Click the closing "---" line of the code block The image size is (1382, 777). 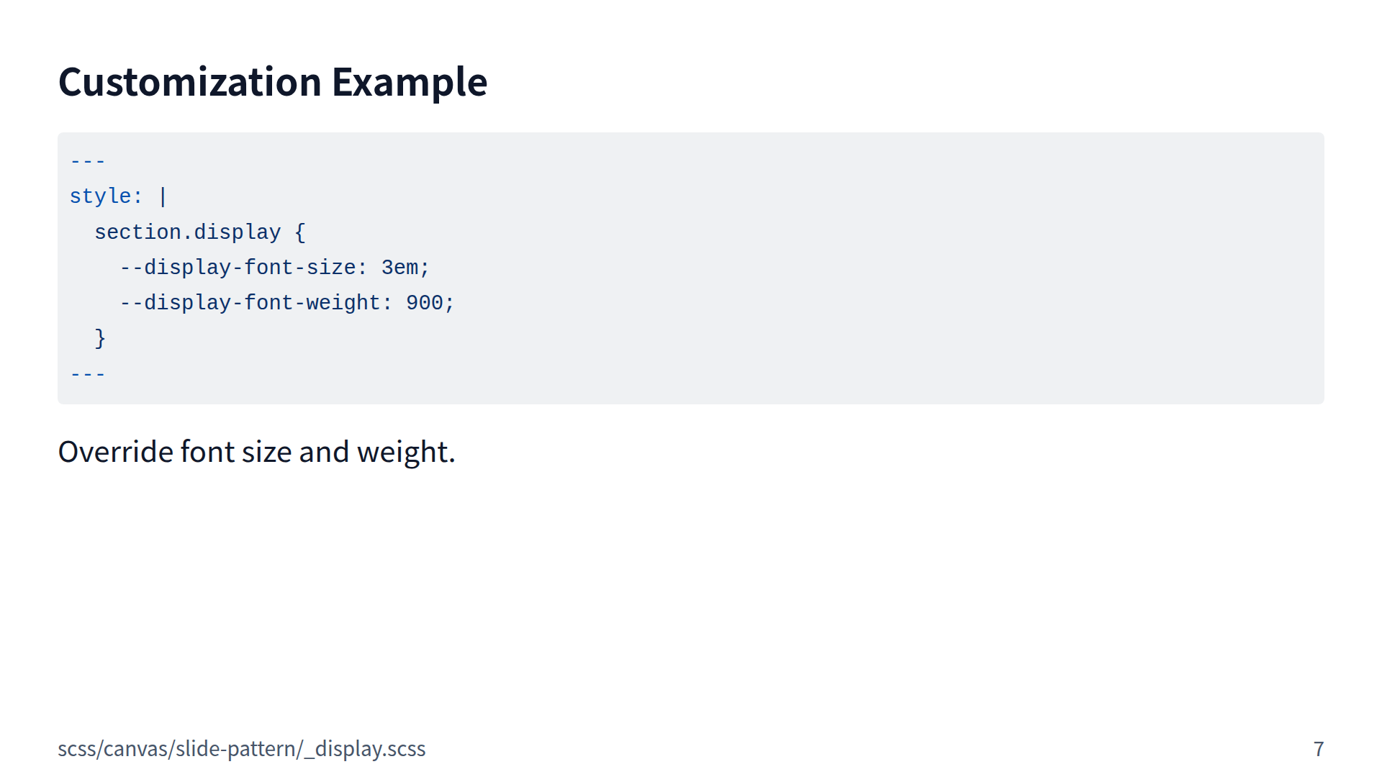[x=88, y=374]
